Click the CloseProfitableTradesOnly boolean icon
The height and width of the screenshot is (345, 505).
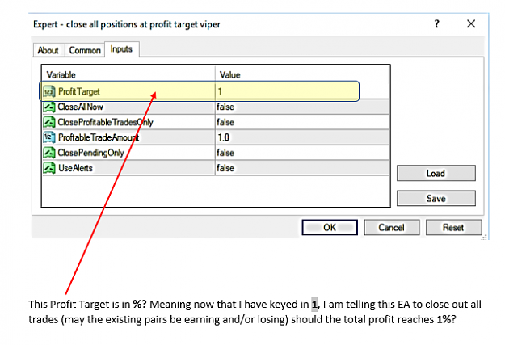coord(49,123)
